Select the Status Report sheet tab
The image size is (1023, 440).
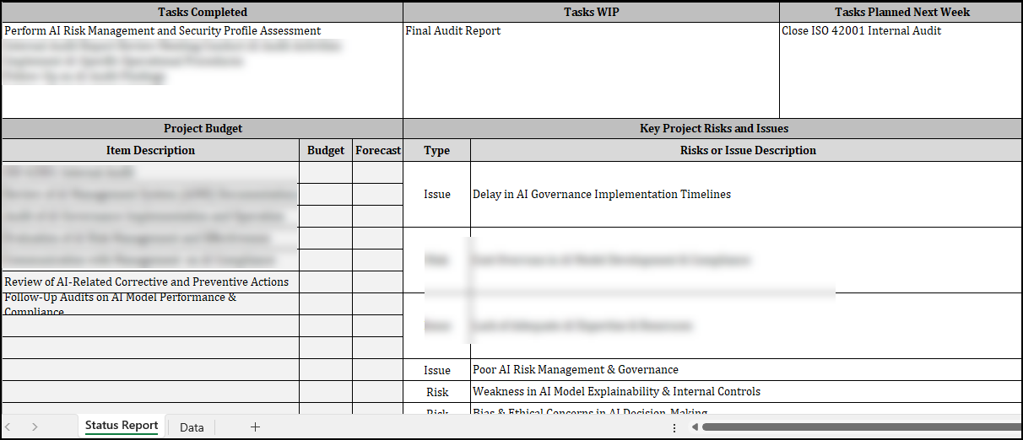coord(122,426)
